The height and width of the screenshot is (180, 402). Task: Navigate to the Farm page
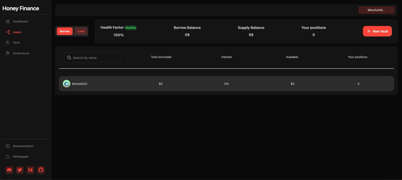coord(16,43)
